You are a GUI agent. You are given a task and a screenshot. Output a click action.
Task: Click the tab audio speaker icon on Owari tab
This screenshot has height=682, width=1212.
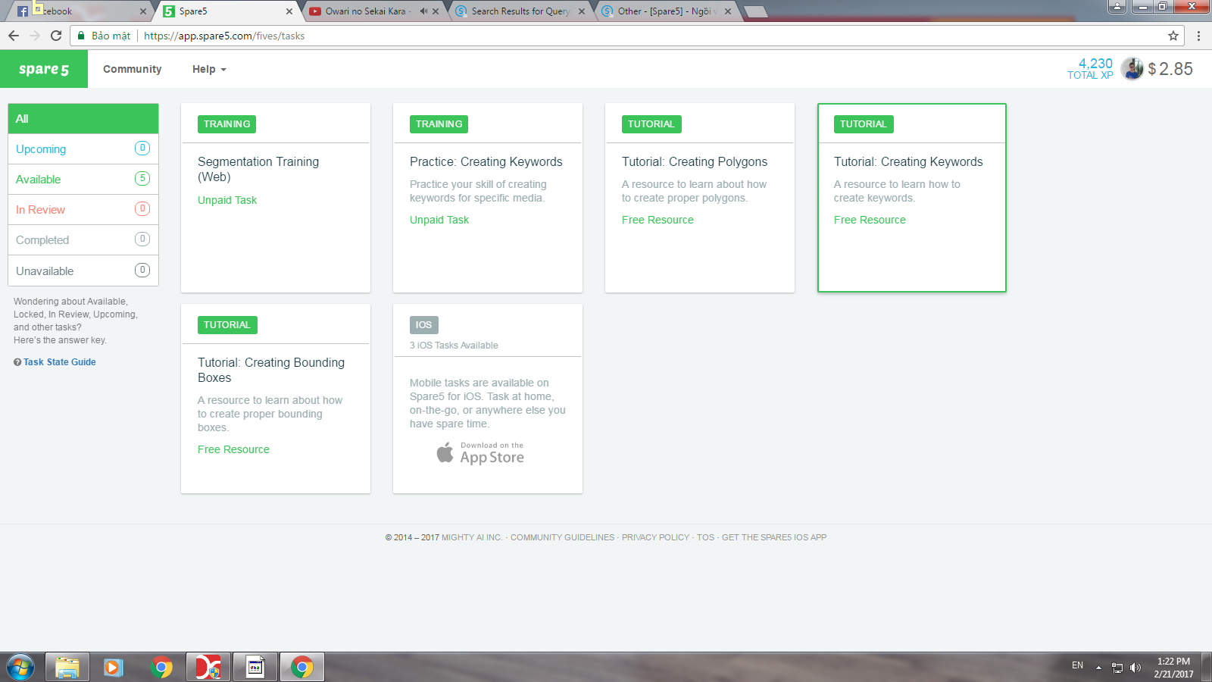click(x=423, y=11)
